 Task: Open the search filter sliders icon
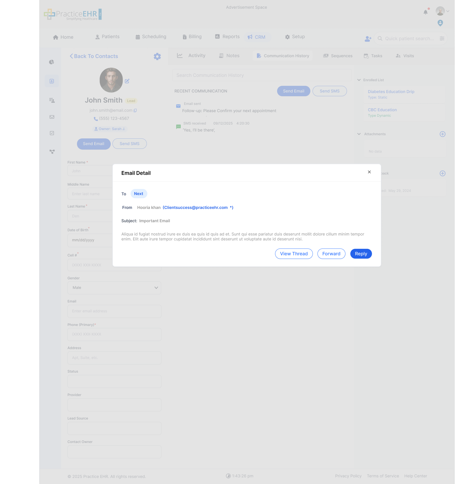tap(442, 39)
